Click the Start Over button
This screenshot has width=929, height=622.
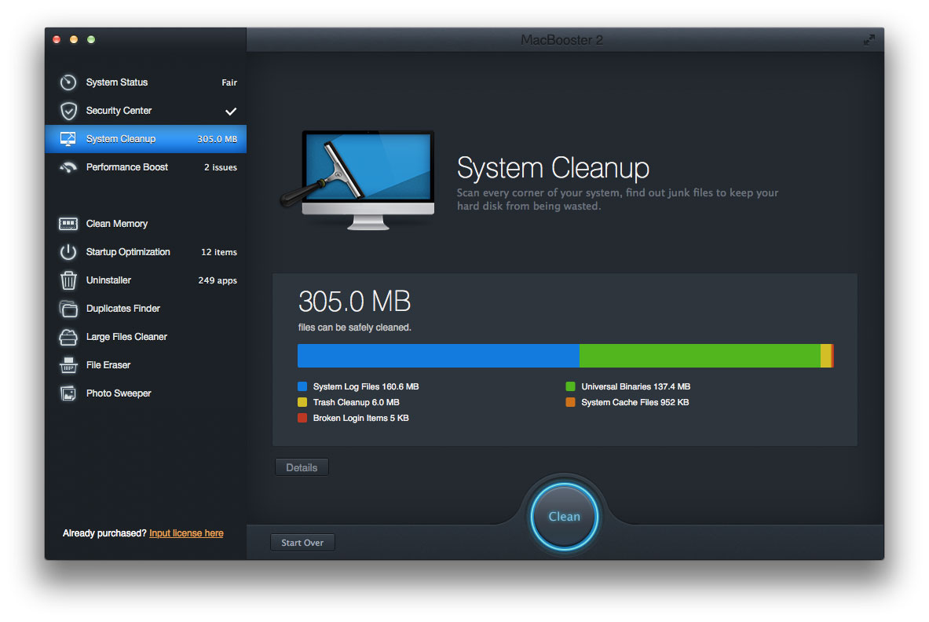(x=302, y=543)
